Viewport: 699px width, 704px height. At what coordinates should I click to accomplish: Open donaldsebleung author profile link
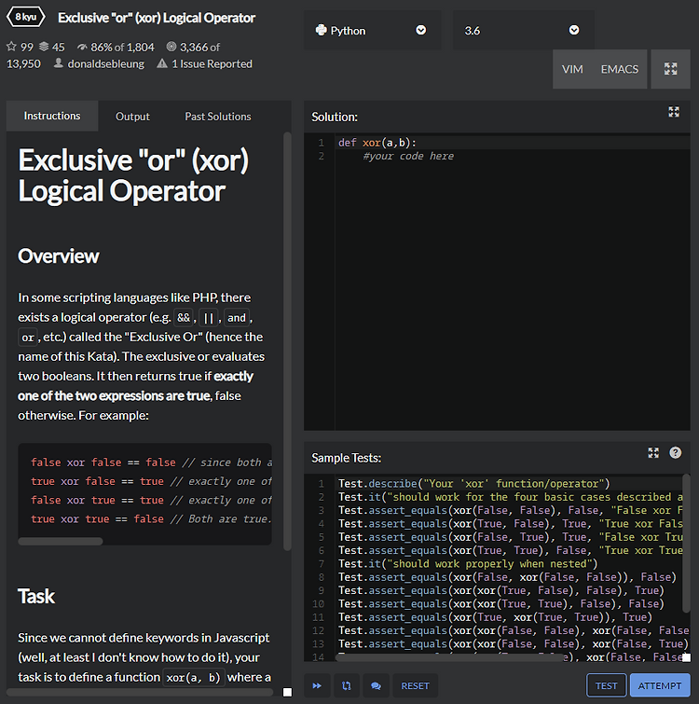tap(106, 63)
